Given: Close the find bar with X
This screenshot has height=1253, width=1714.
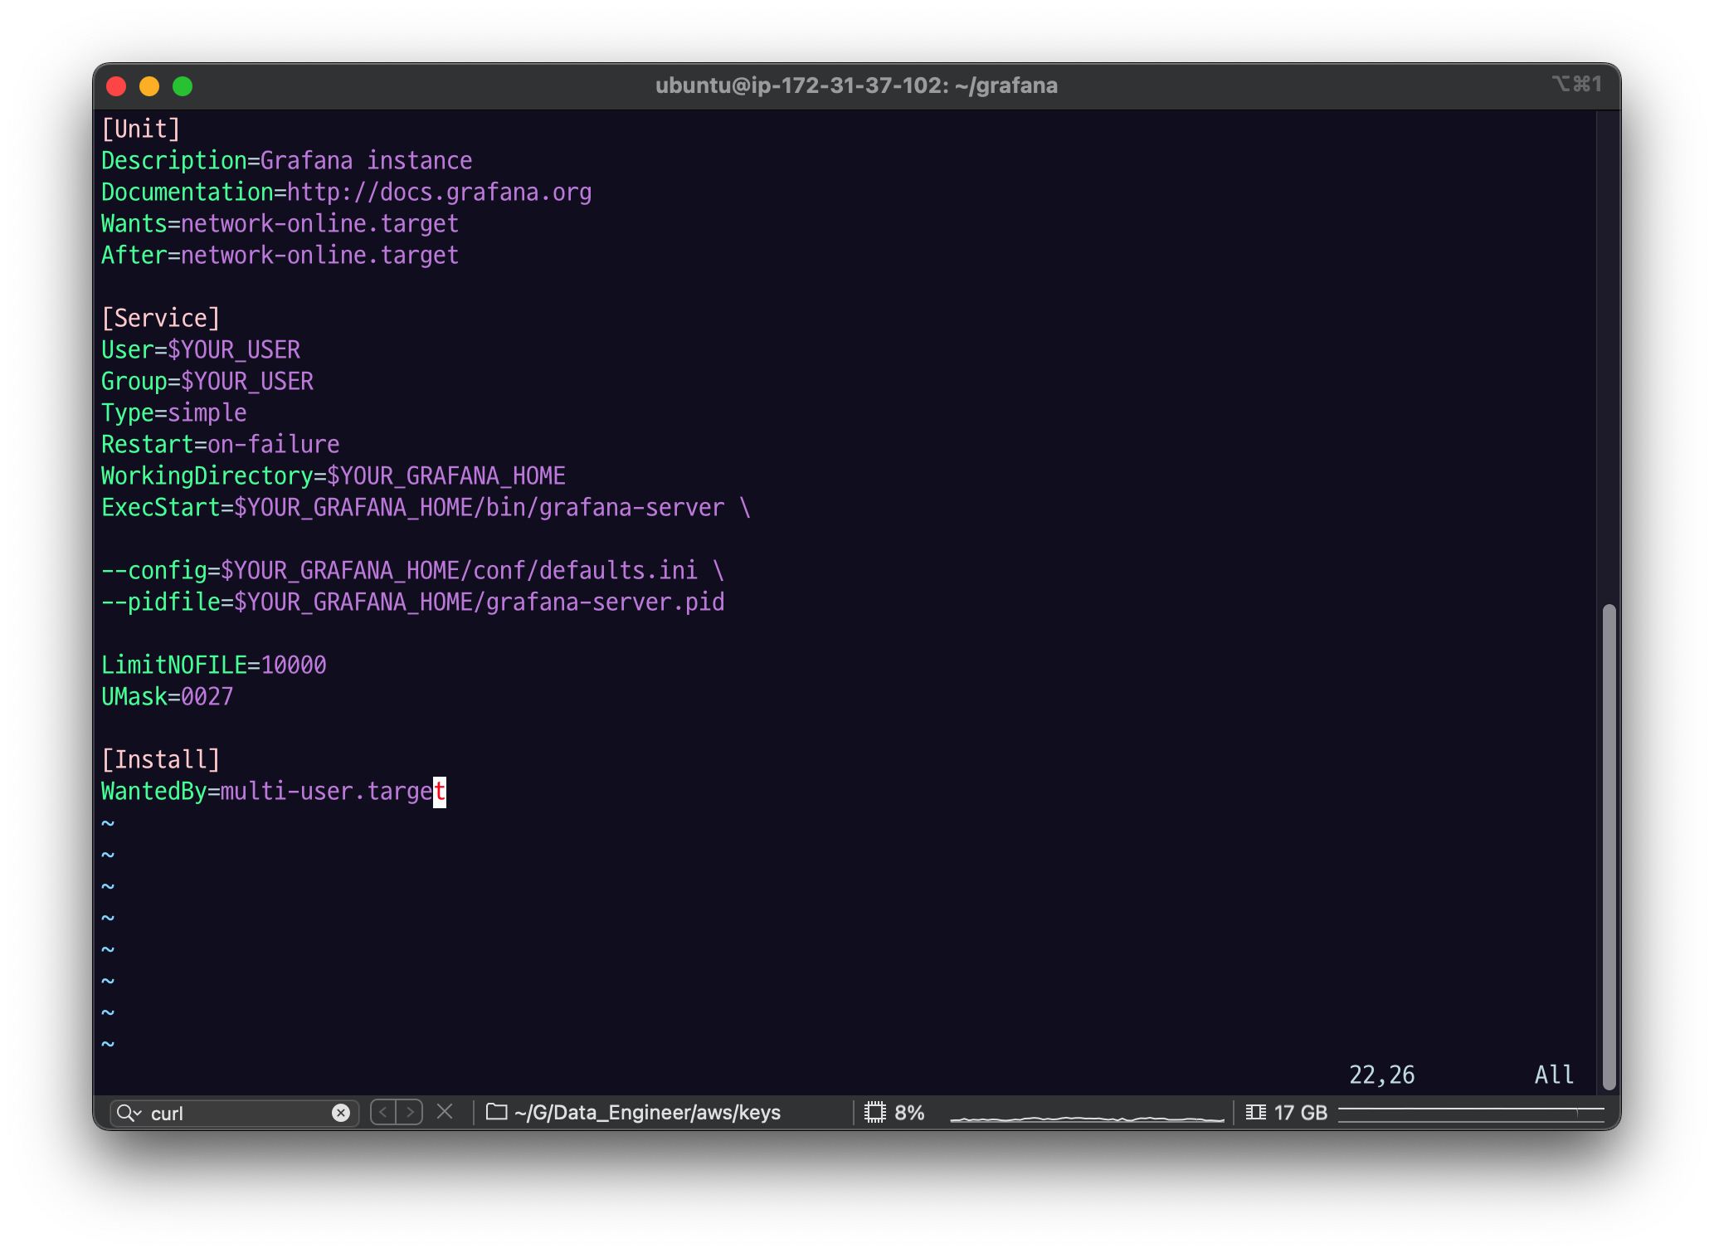Looking at the screenshot, I should pos(445,1112).
